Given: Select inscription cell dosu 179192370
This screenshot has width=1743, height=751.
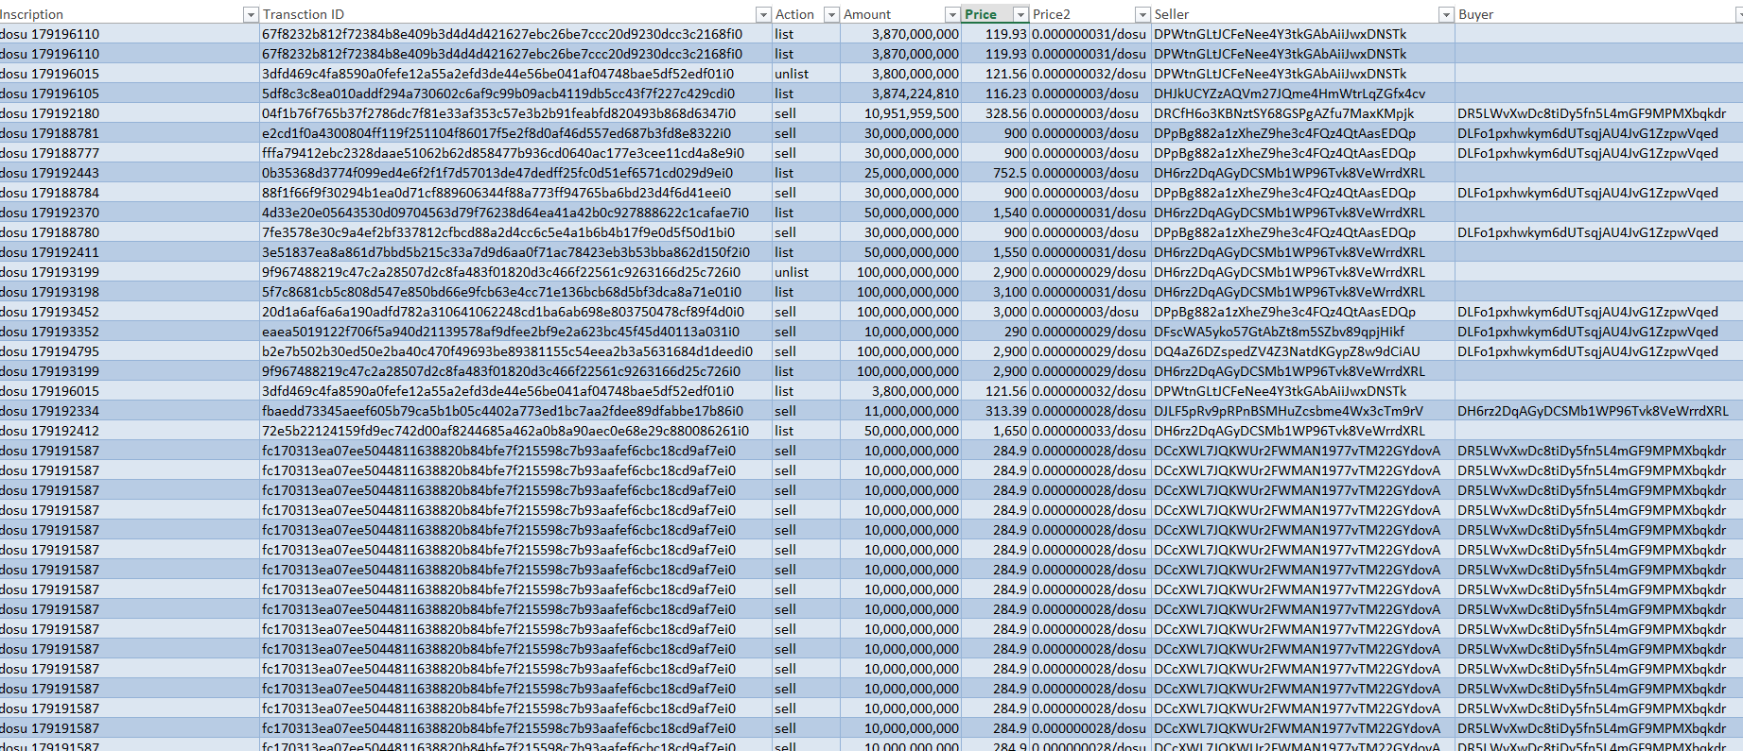Looking at the screenshot, I should pyautogui.click(x=130, y=213).
